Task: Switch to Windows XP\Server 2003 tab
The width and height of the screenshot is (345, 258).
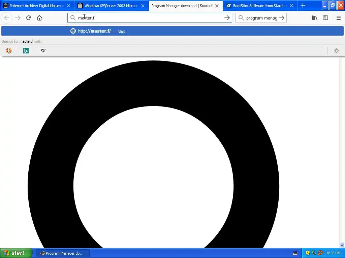Action: [111, 6]
